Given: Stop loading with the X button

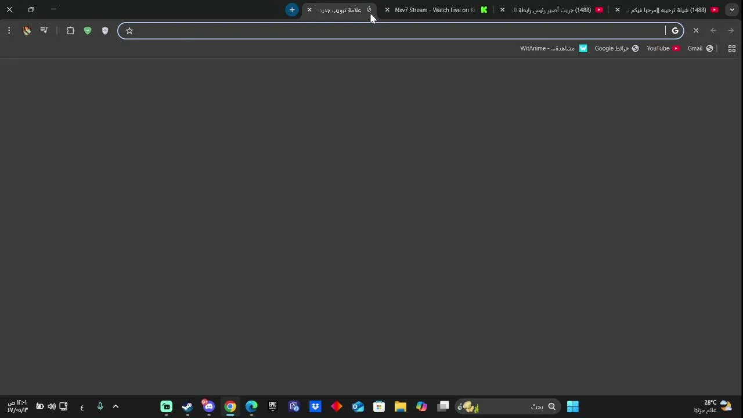Looking at the screenshot, I should click(696, 31).
